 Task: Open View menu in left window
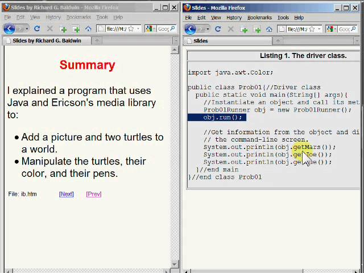pyautogui.click(x=35, y=17)
